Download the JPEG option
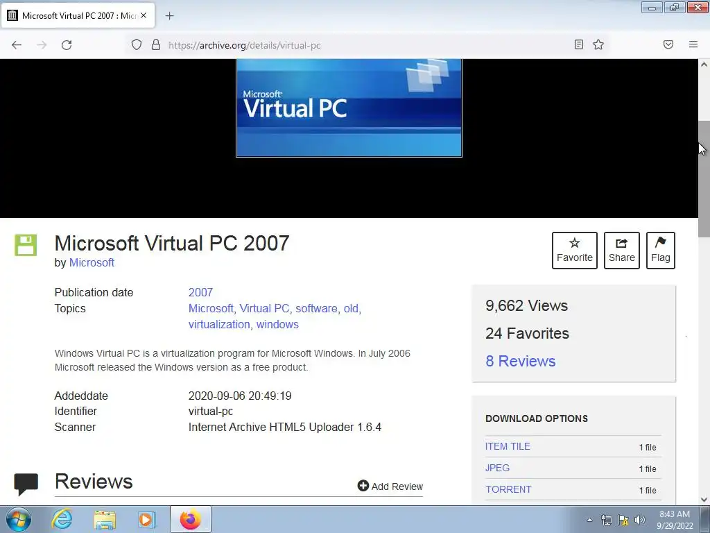The width and height of the screenshot is (710, 533). coord(497,468)
